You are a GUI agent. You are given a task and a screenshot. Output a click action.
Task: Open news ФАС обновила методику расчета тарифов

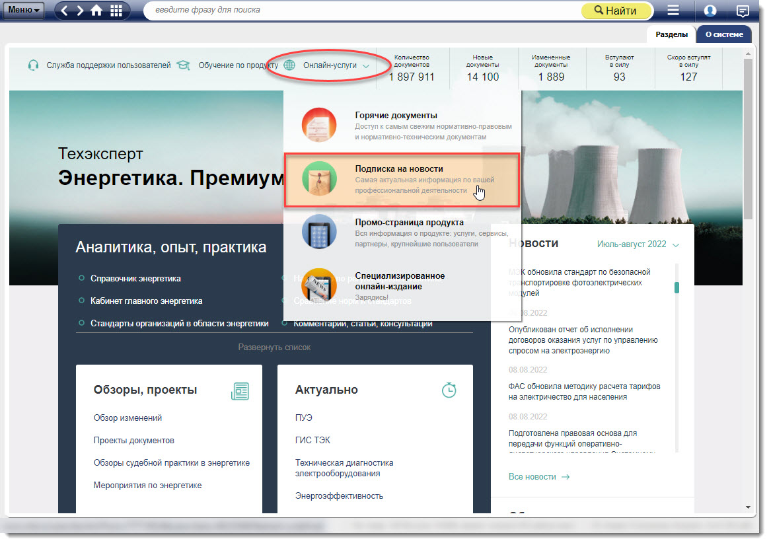584,392
